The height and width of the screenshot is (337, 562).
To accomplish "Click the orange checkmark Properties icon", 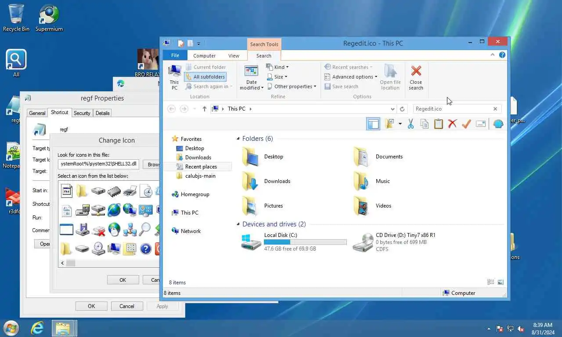I will click(466, 124).
